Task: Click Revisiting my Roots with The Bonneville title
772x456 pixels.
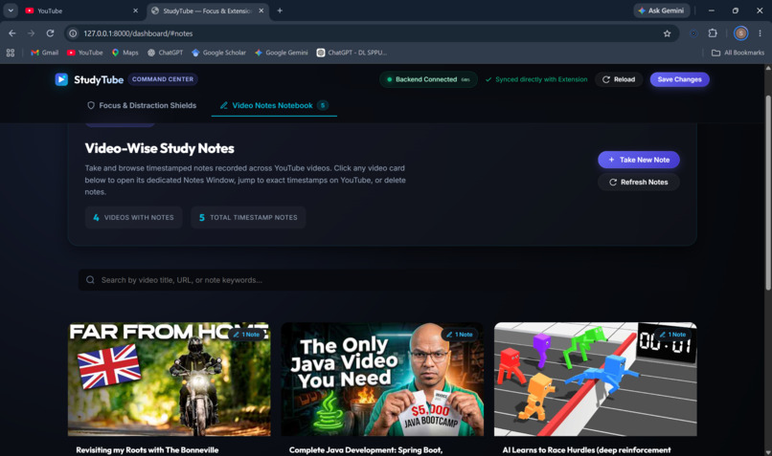Action: point(148,449)
